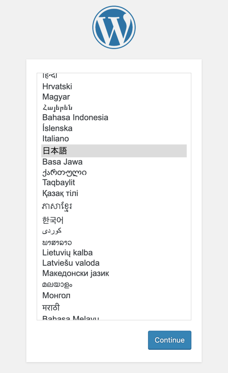Choose Македонски јазик from the list
Screen dimensions: 228x373
[114, 274]
